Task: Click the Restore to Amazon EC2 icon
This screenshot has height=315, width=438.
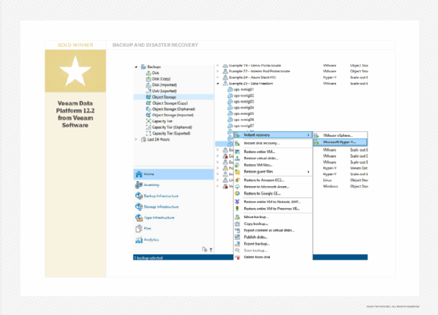Action: (x=237, y=180)
